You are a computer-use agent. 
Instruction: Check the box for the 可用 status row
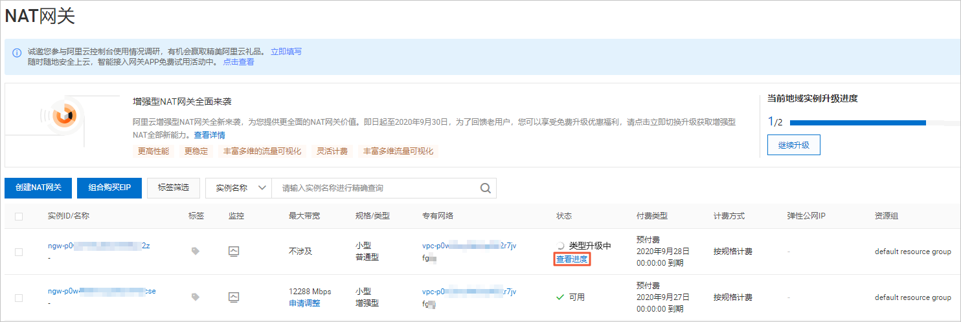(19, 297)
